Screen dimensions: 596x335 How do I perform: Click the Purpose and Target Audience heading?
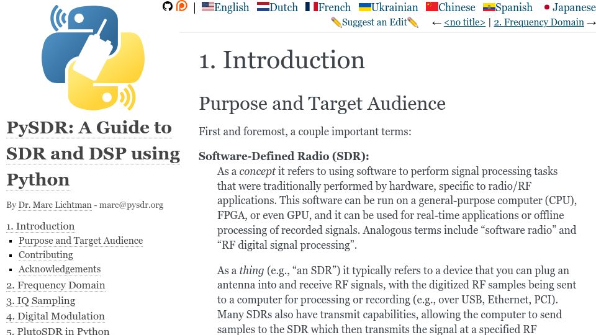322,104
